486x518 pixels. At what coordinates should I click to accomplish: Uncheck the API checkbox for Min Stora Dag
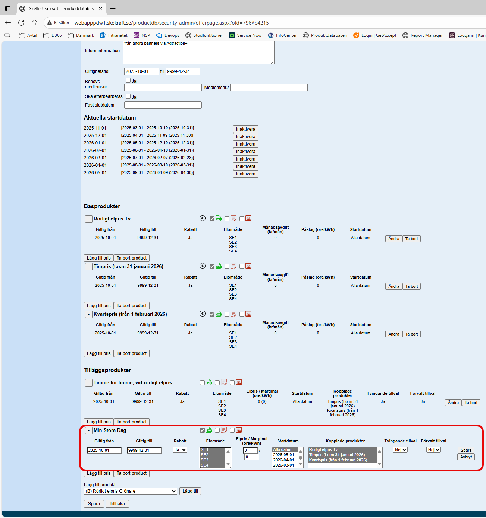tap(202, 430)
